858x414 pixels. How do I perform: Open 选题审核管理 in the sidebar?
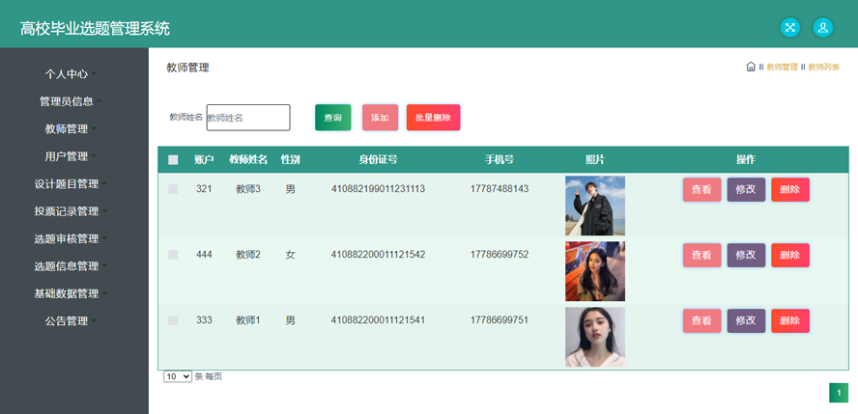68,238
